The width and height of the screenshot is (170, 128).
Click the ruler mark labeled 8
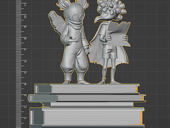point(25,38)
